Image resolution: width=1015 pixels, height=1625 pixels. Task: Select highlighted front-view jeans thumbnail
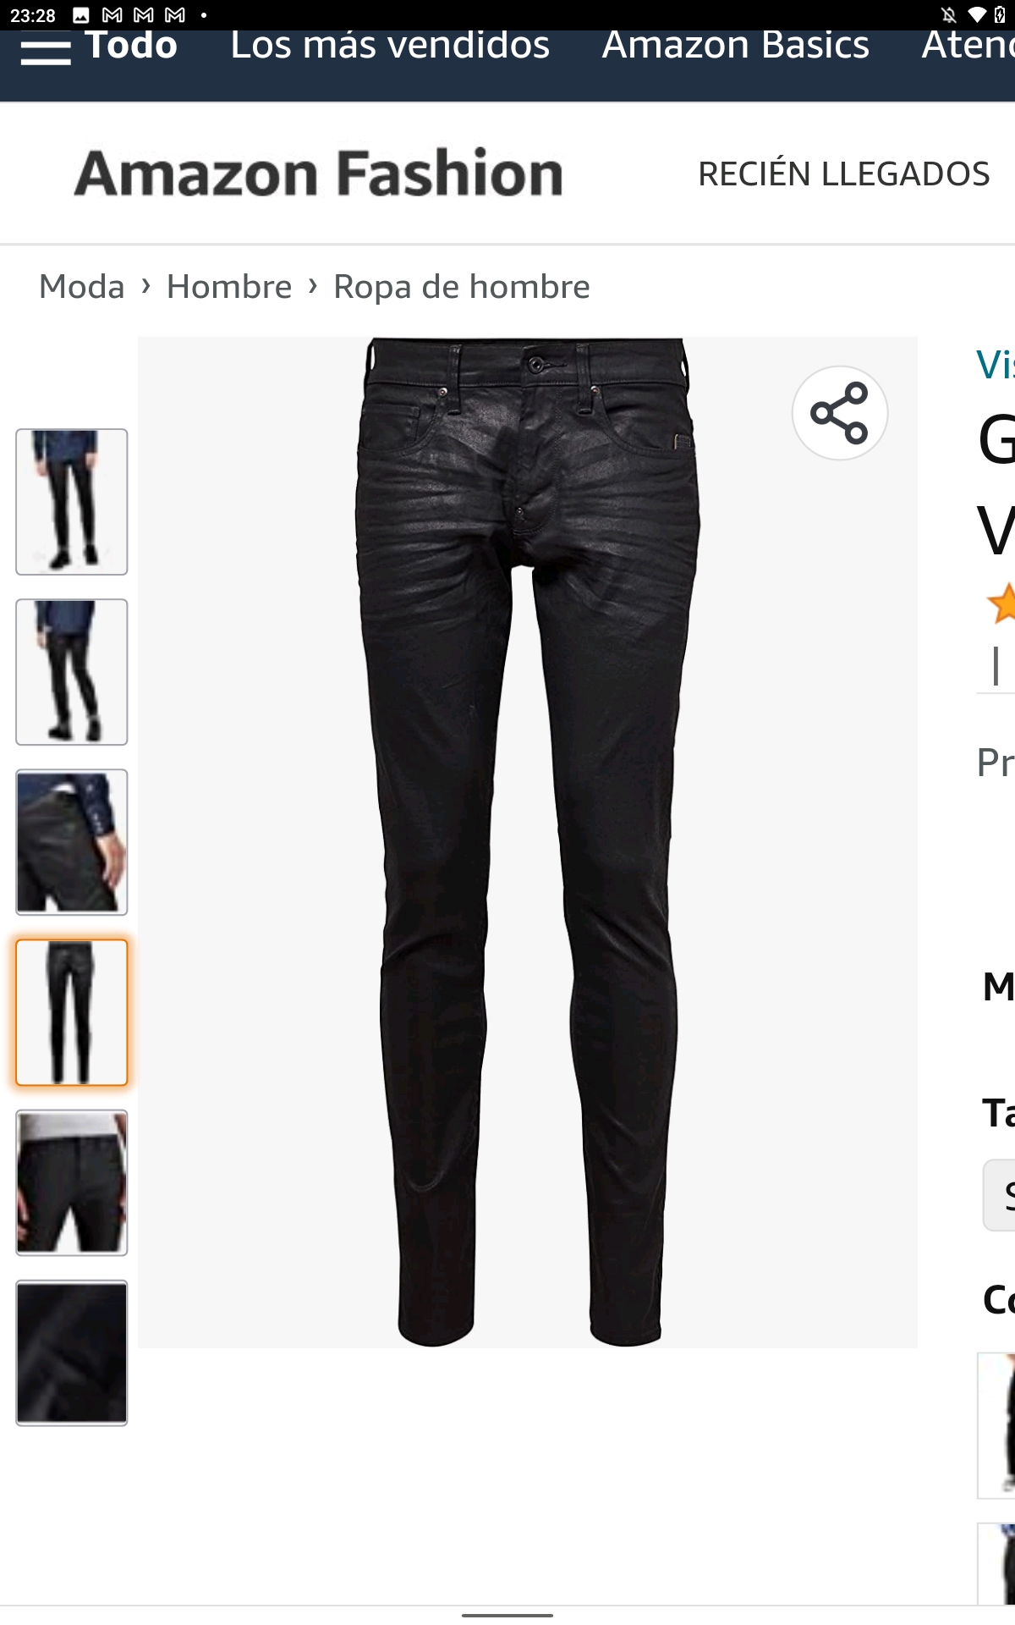pos(72,1012)
